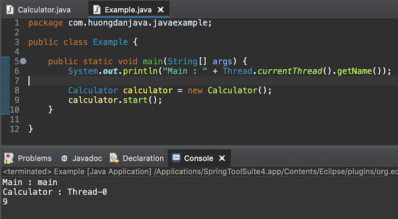Click the Java file icon on Example.java tab

coord(97,10)
